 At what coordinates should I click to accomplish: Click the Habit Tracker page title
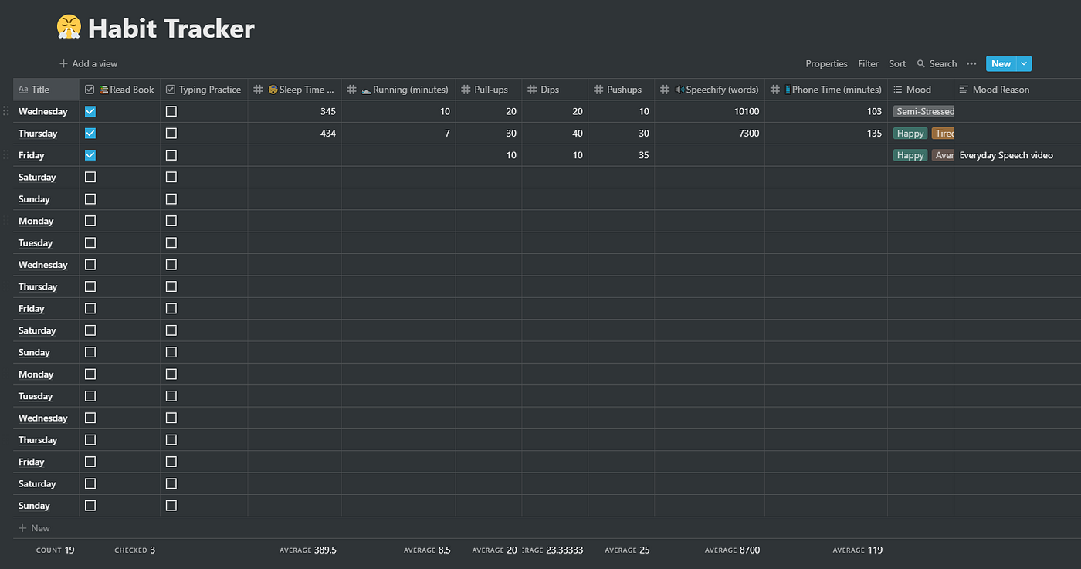(171, 29)
